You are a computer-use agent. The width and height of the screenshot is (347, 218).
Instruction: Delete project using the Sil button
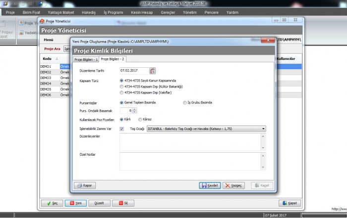pos(123,203)
